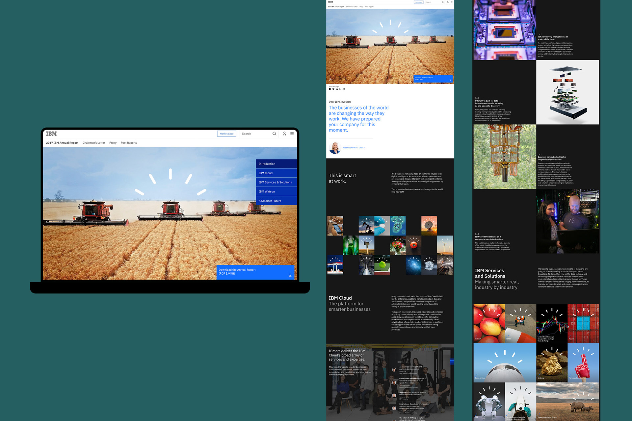This screenshot has height=421, width=632.
Task: Open Proxy in the laptop navigation
Action: click(113, 143)
